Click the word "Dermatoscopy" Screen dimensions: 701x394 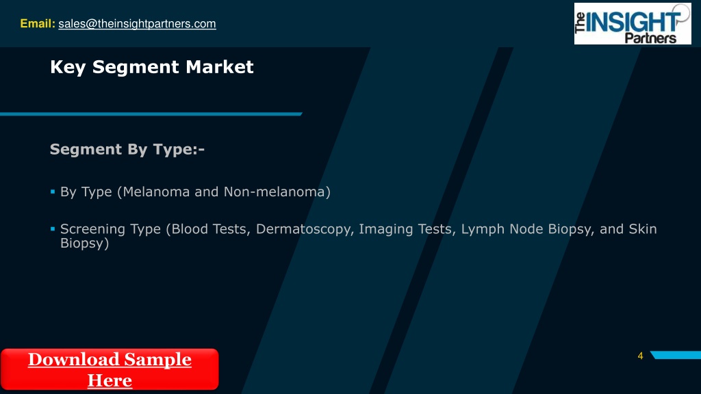click(x=305, y=229)
